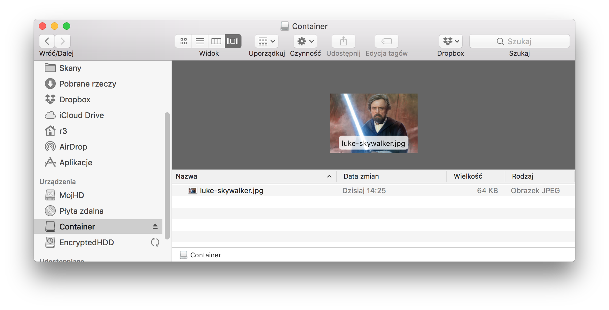Click the Dzisiaj 14:25 date cell

click(x=364, y=190)
